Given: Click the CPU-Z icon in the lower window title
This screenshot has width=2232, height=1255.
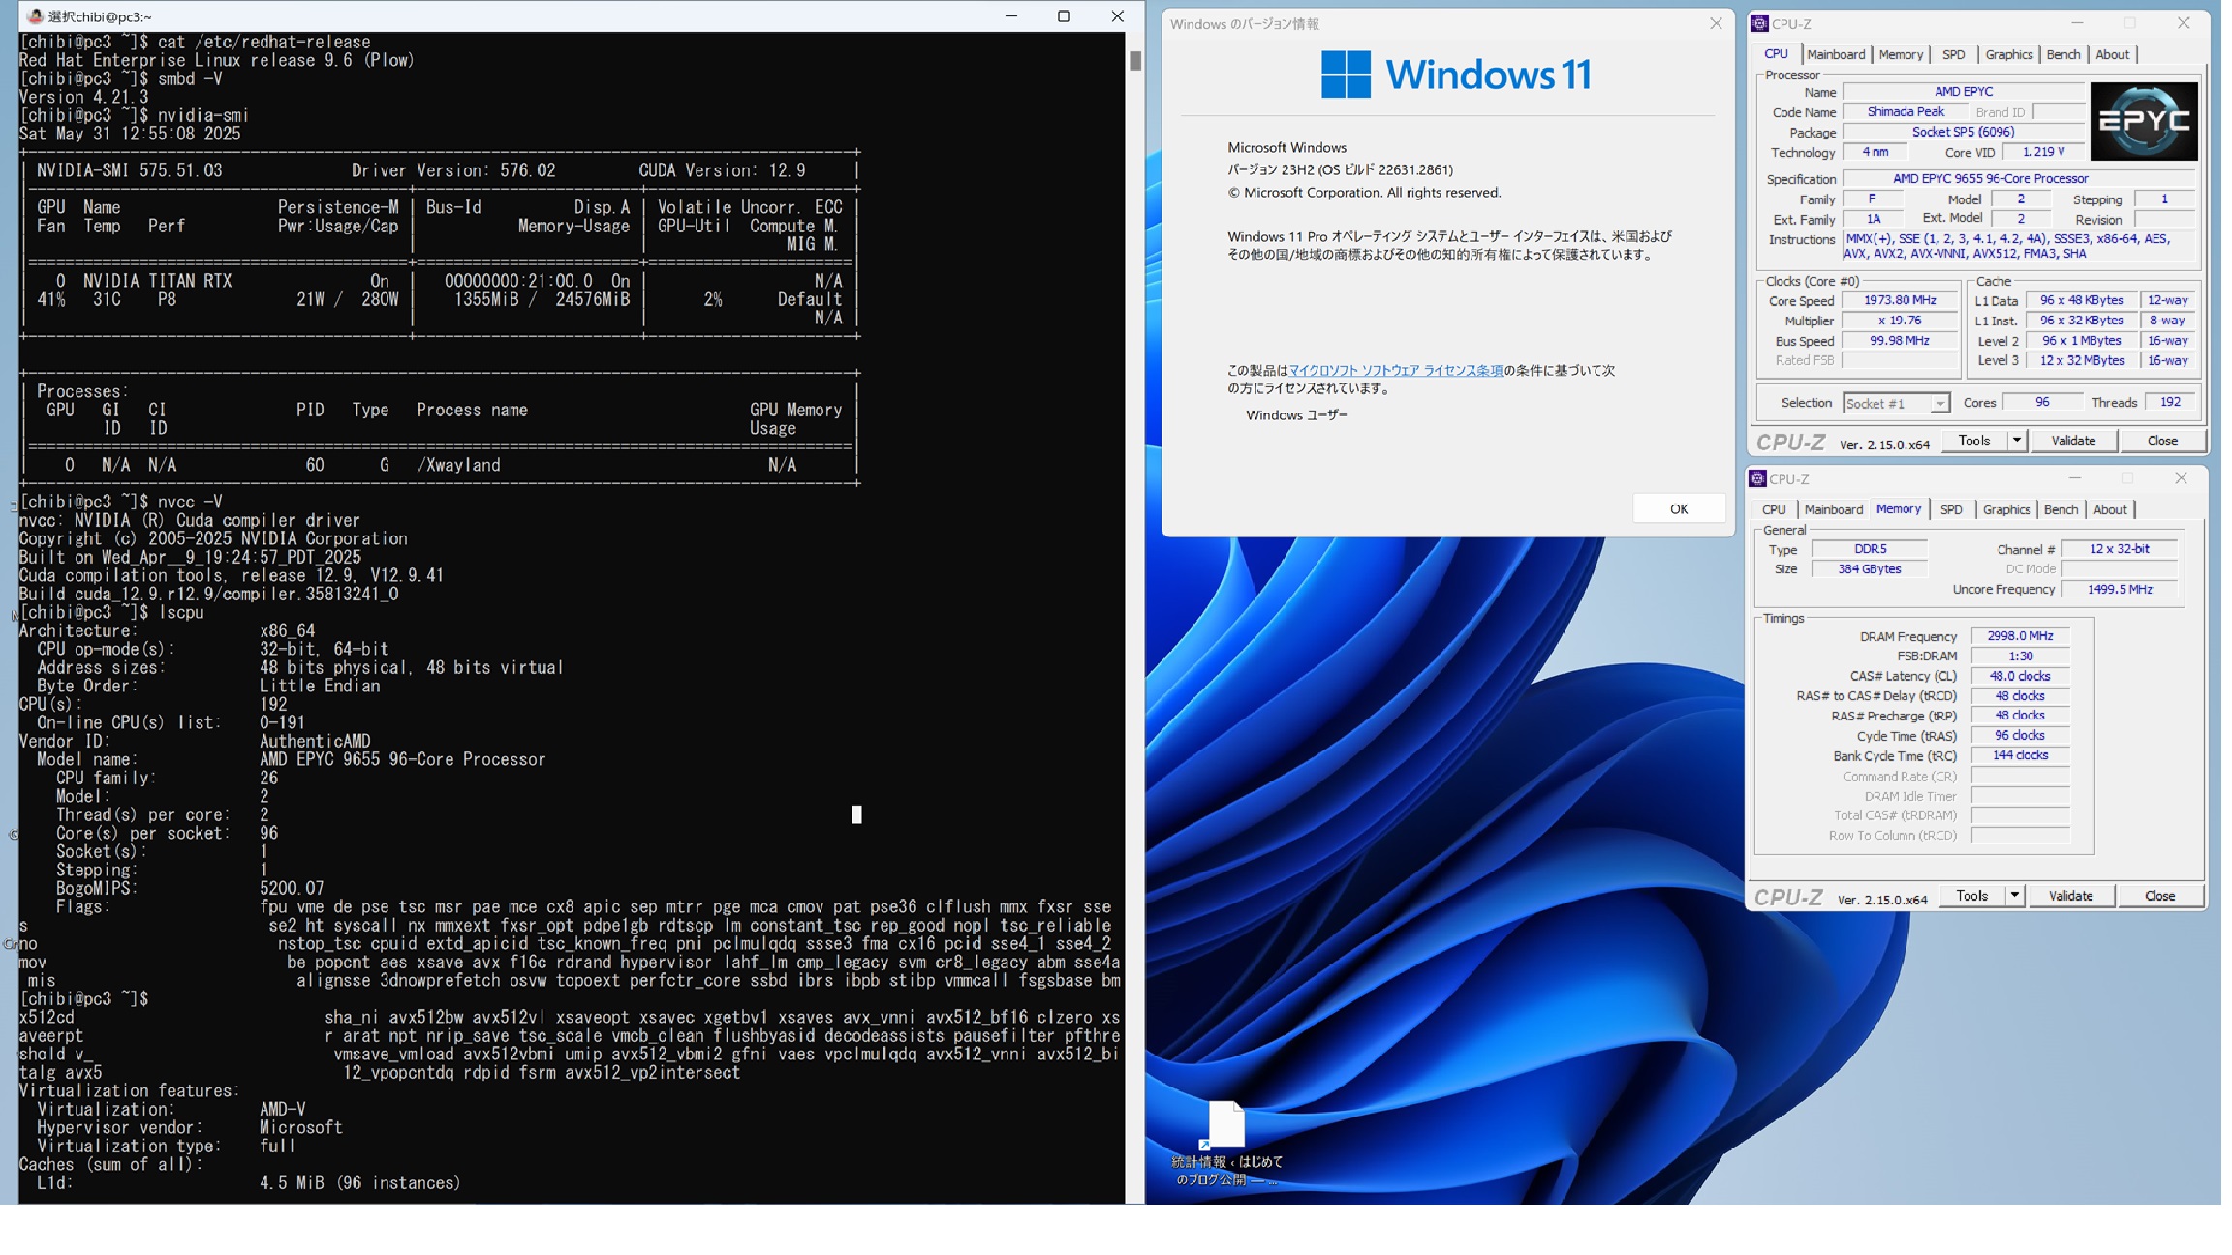Looking at the screenshot, I should [1757, 479].
